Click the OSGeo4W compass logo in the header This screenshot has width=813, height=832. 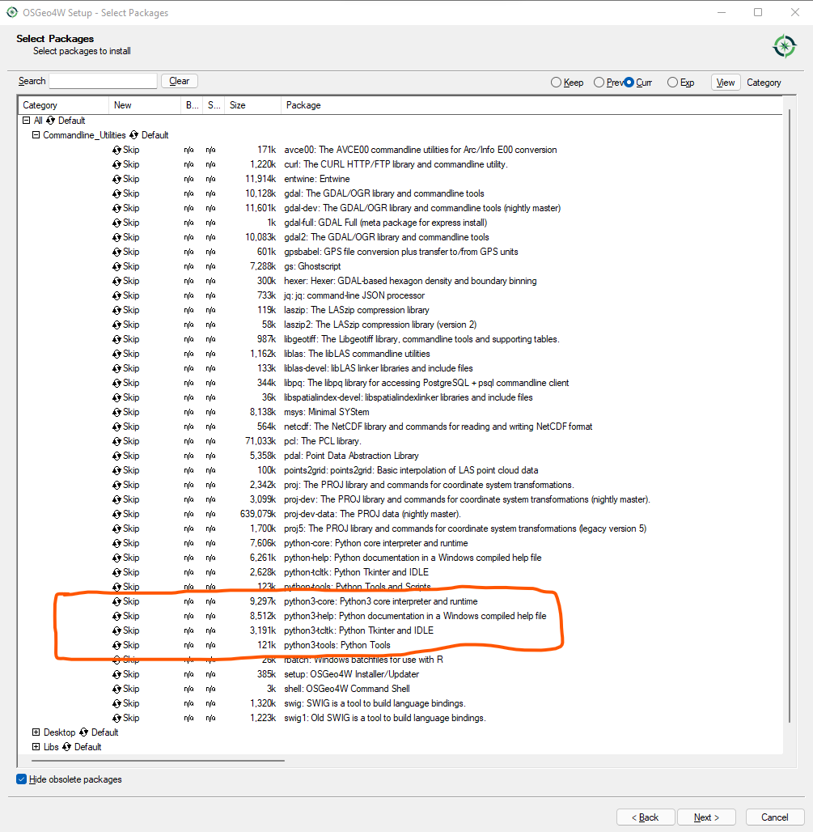click(x=785, y=46)
